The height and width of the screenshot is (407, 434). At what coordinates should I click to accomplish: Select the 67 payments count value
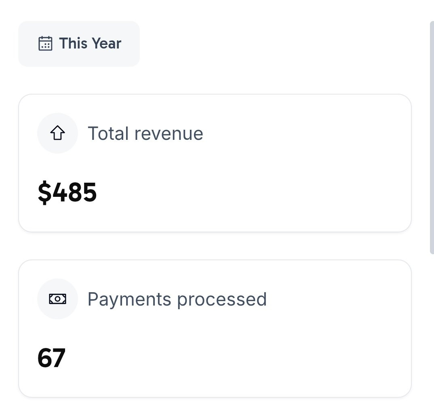[x=51, y=358]
